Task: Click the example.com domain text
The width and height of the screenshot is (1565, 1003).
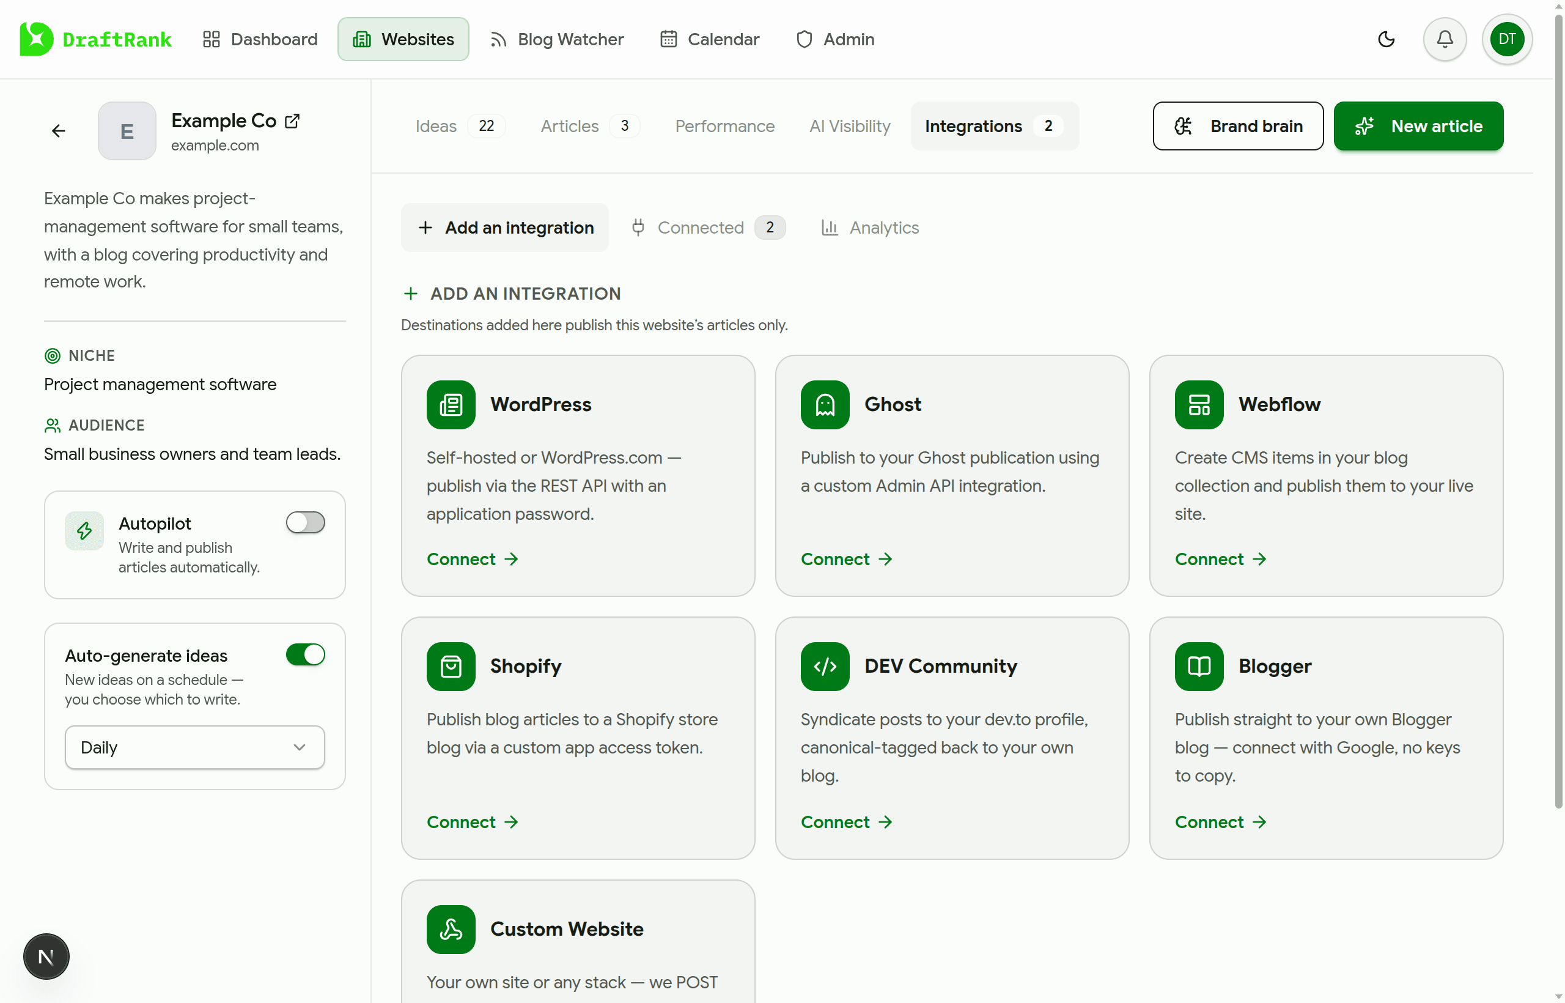Action: [215, 145]
